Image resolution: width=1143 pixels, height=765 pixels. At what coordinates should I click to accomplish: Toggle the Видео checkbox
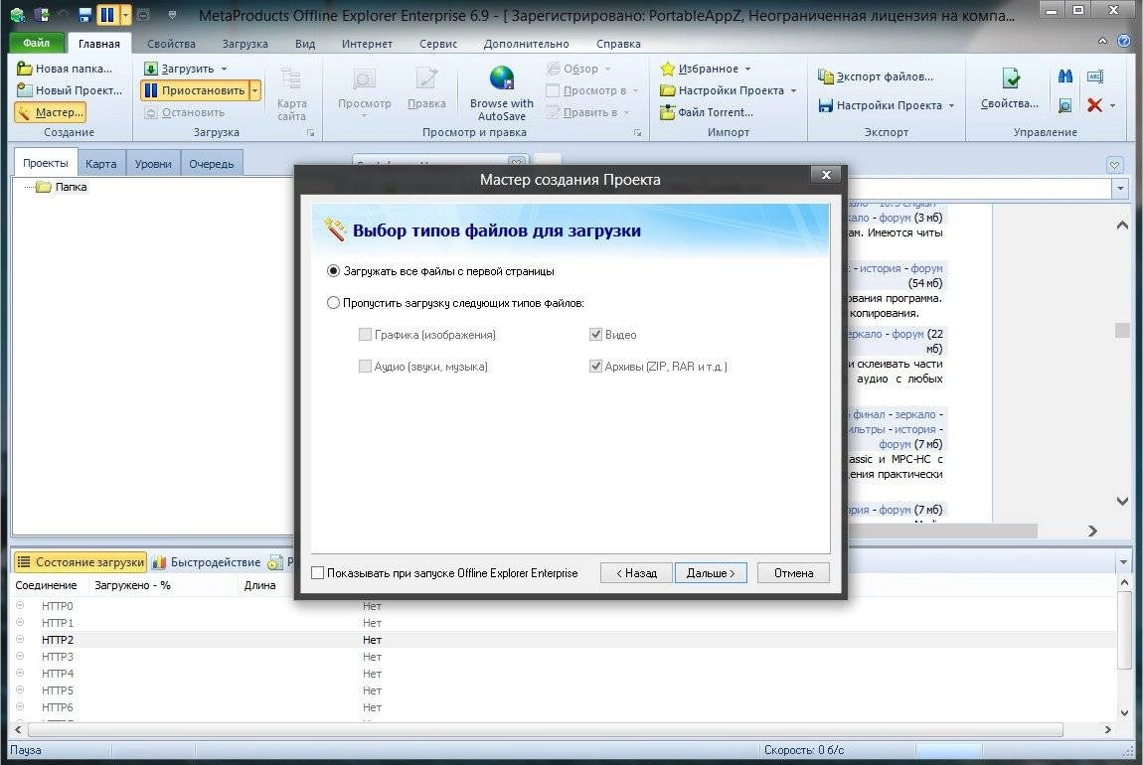tap(595, 335)
